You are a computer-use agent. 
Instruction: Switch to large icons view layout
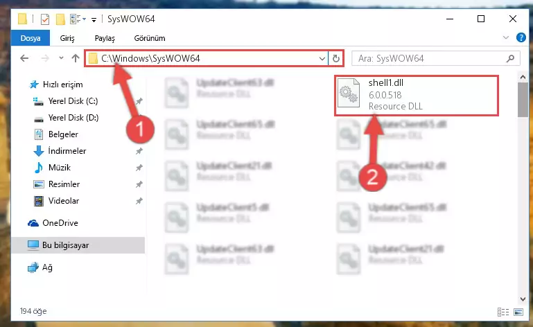pyautogui.click(x=518, y=312)
